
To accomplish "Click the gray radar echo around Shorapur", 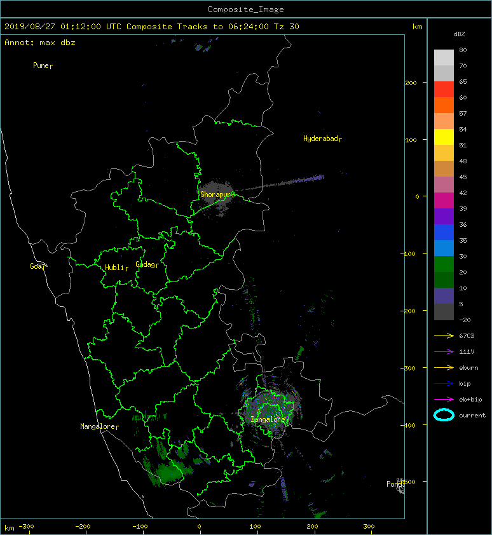I will coord(217,196).
